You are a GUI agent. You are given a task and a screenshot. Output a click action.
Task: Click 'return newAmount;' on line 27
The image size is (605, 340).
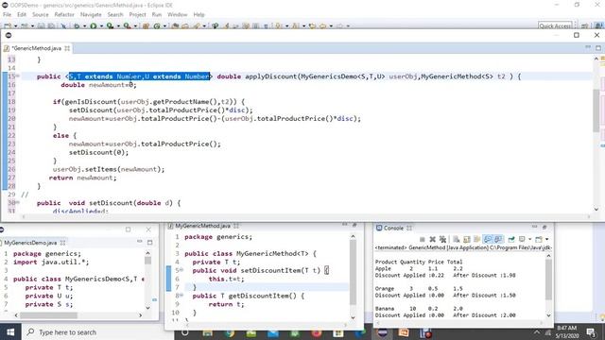[x=82, y=178]
